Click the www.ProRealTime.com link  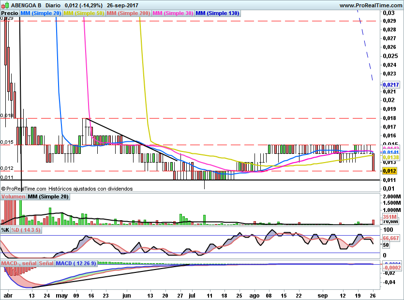371,5
